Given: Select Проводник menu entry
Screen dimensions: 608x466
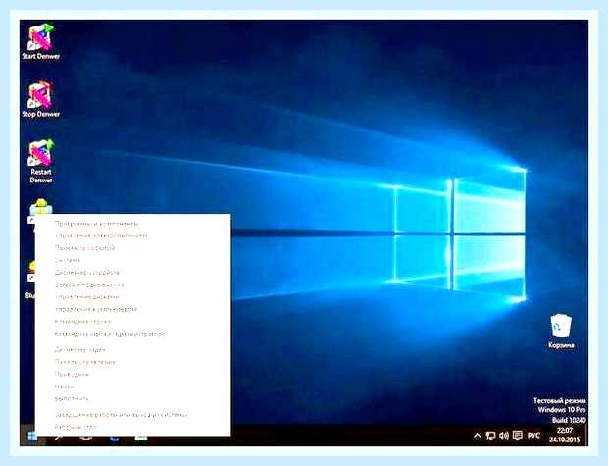Looking at the screenshot, I should point(133,375).
